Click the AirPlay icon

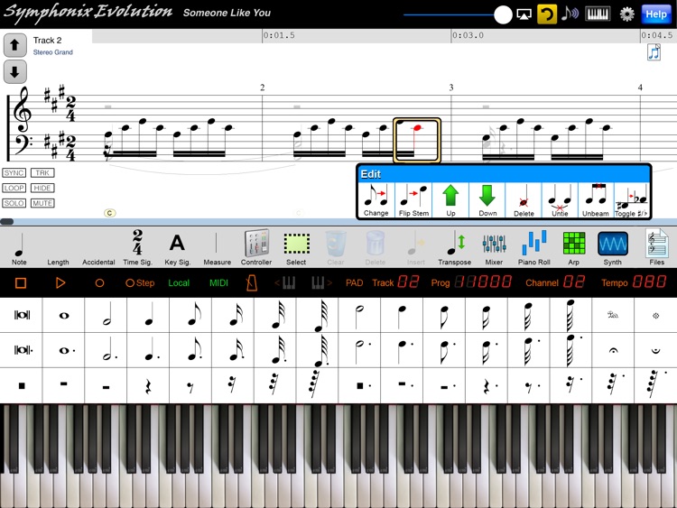524,14
